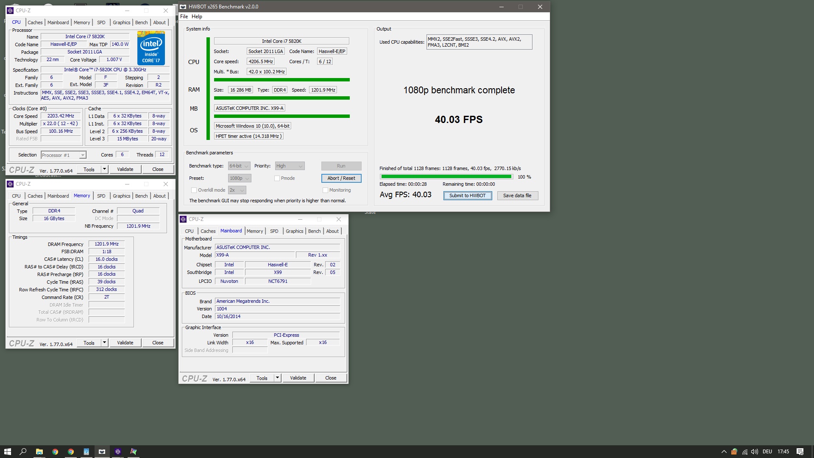Viewport: 814px width, 458px height.
Task: Change DEU input language in tray
Action: (x=767, y=452)
